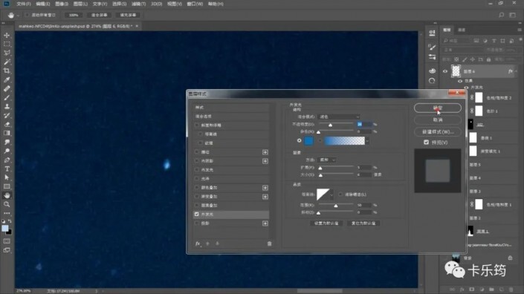Click the OK button in Layer Style dialog

(438, 108)
